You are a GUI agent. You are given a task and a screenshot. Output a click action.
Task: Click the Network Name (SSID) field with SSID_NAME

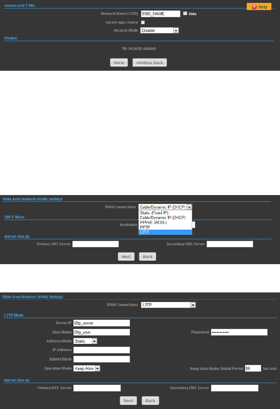161,14
